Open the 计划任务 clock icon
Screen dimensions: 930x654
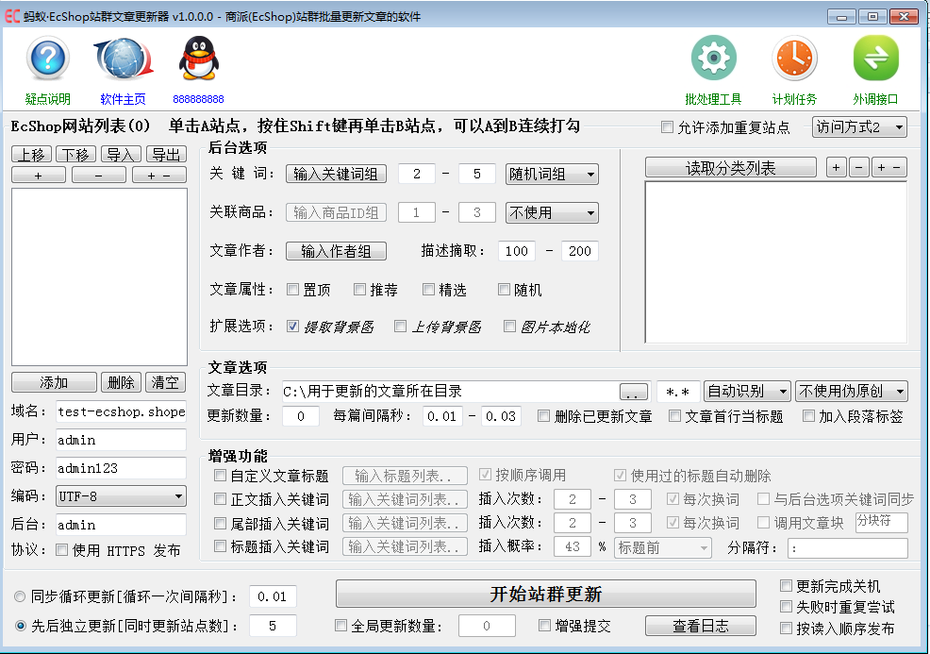pos(795,59)
